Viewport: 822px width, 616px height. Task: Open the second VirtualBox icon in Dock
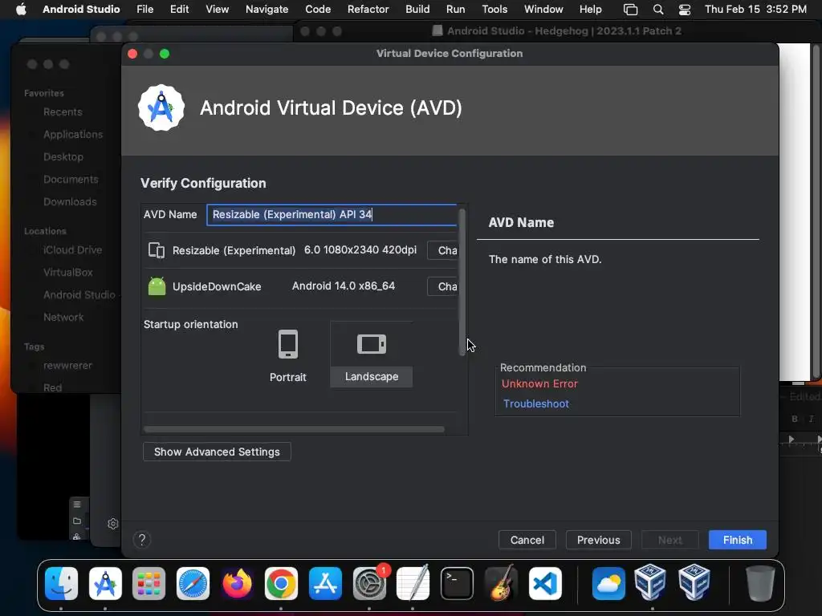click(x=694, y=582)
